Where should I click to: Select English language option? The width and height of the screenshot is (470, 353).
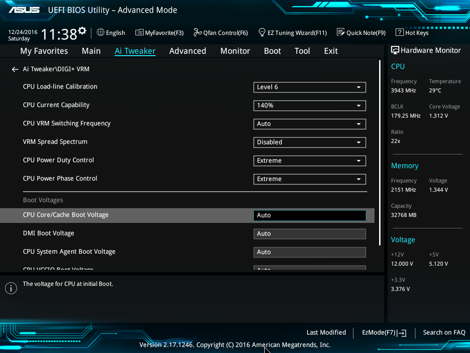click(115, 33)
